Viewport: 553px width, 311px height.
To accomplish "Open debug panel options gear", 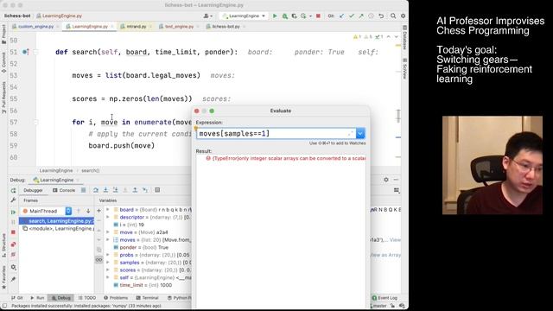I will [x=386, y=180].
